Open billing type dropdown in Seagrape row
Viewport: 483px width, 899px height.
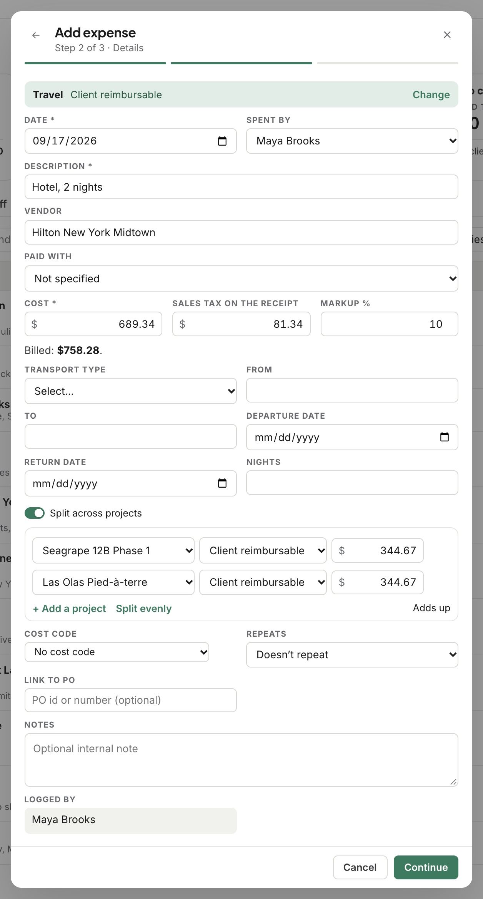263,550
